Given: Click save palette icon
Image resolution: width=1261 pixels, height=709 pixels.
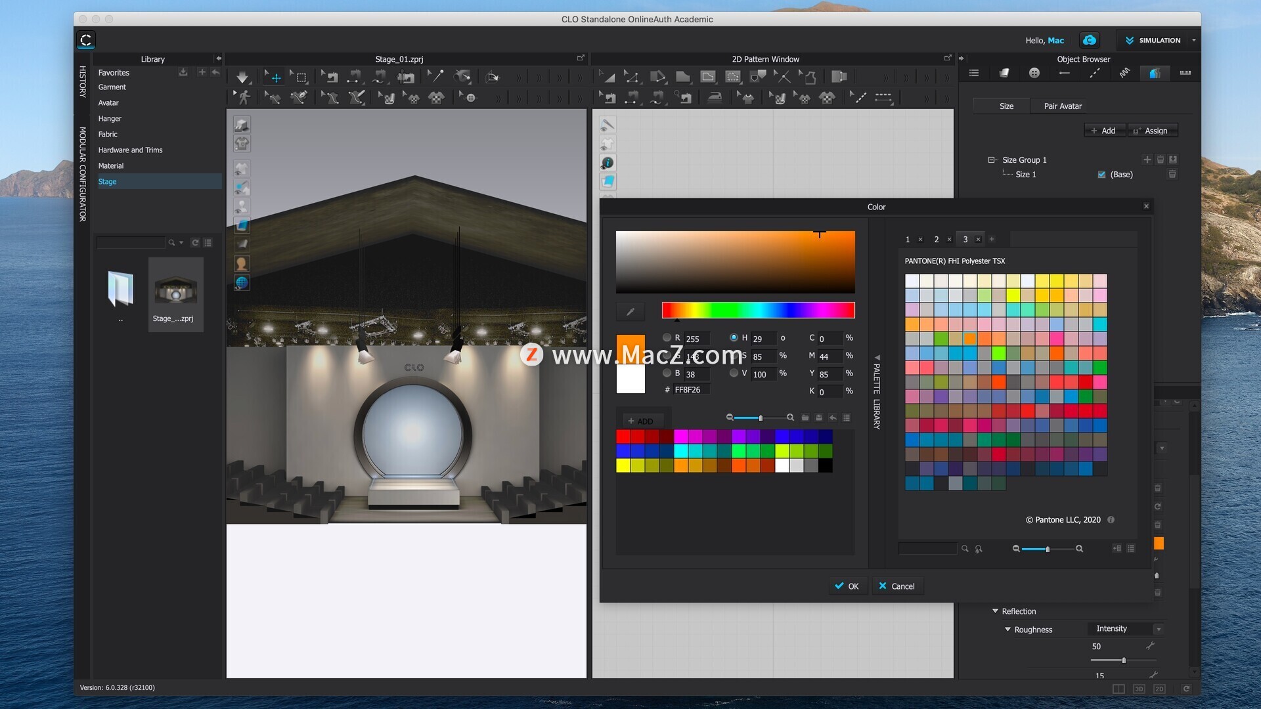Looking at the screenshot, I should coord(819,418).
